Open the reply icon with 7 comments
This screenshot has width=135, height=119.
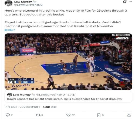(8, 115)
